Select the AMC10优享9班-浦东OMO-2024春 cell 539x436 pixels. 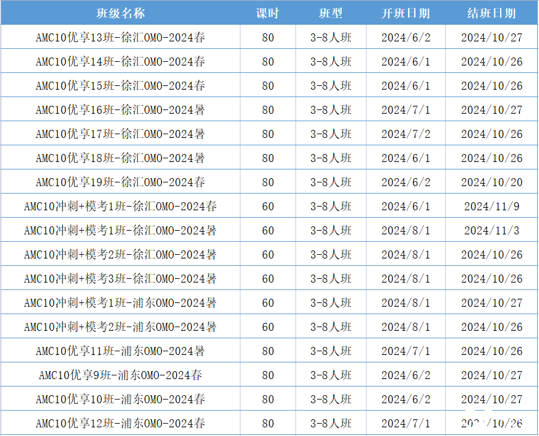click(x=121, y=375)
